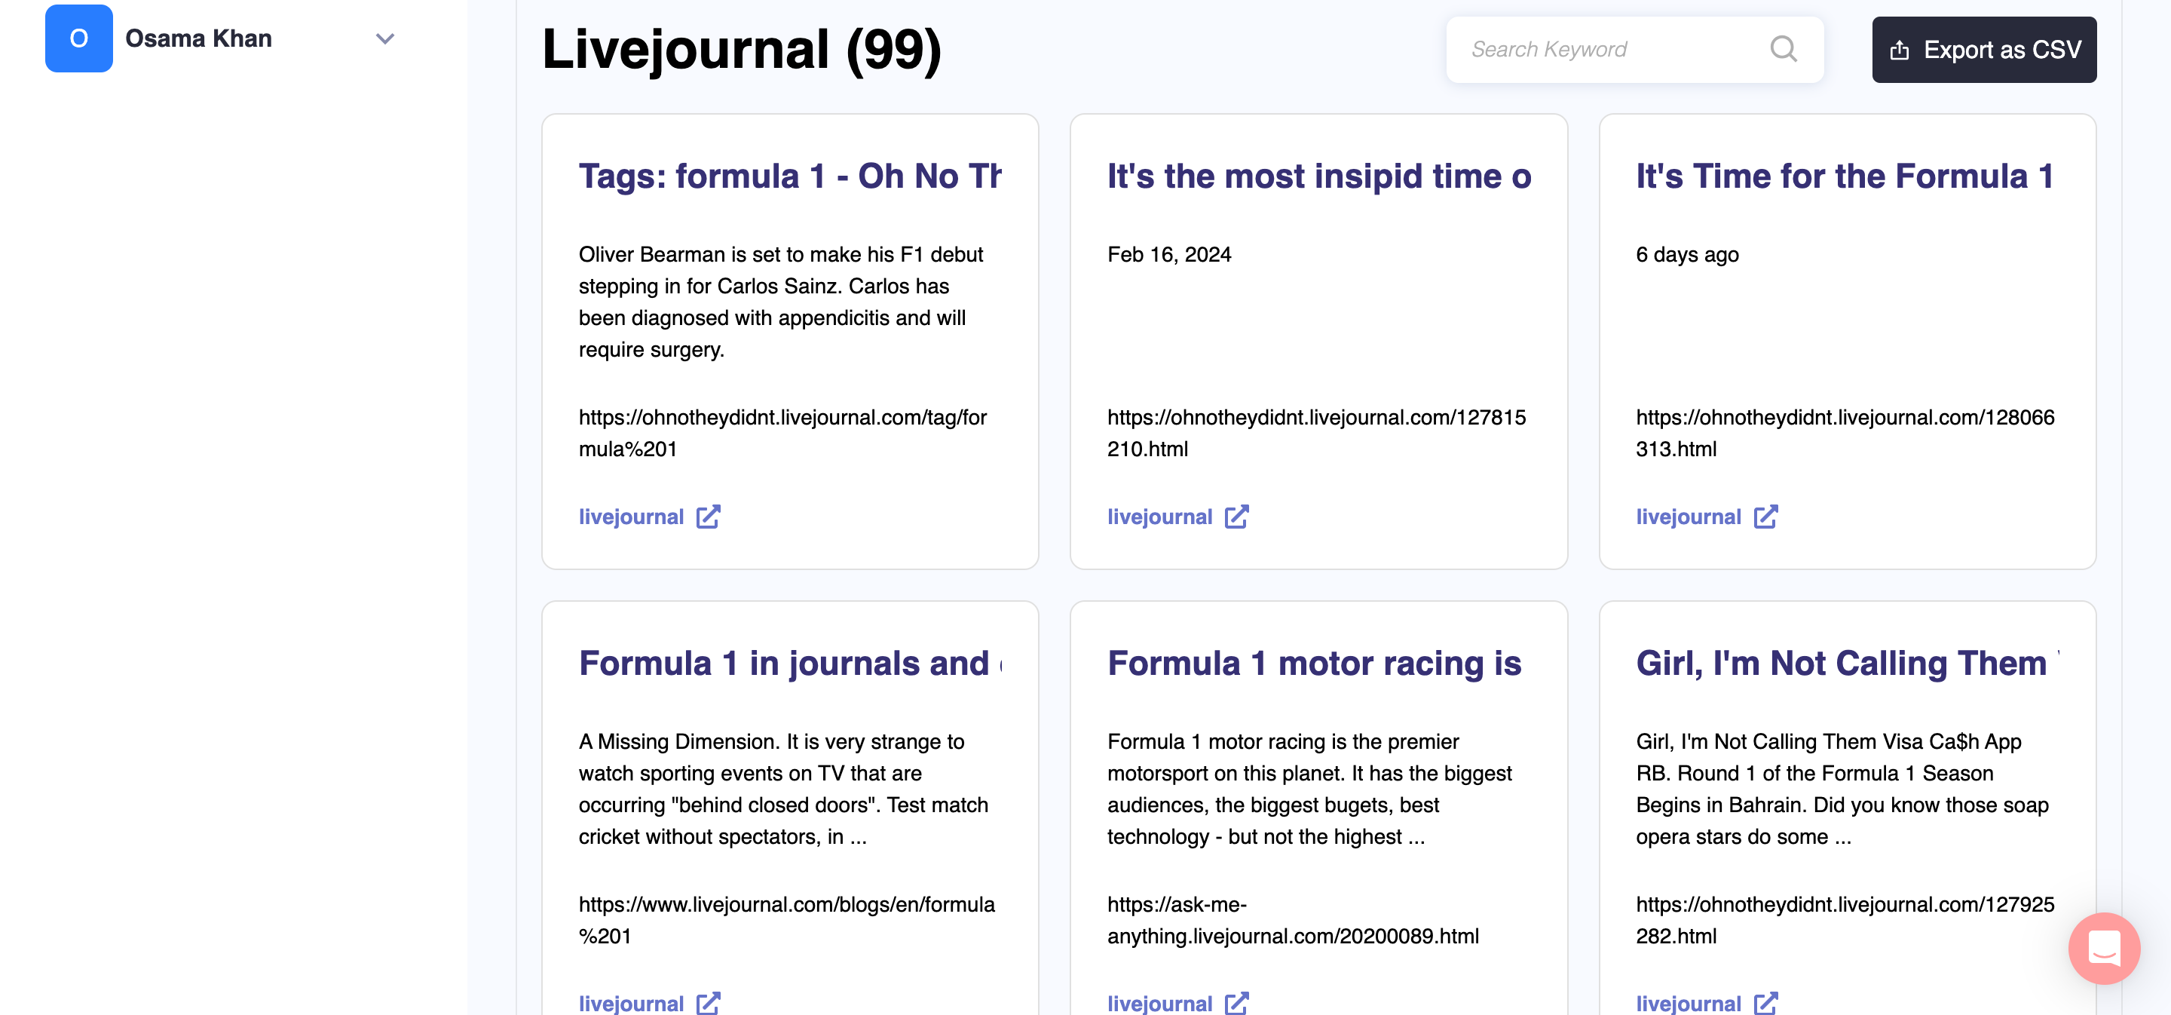The height and width of the screenshot is (1015, 2171).
Task: Click the URL ending 127925282.html
Action: tap(1845, 920)
